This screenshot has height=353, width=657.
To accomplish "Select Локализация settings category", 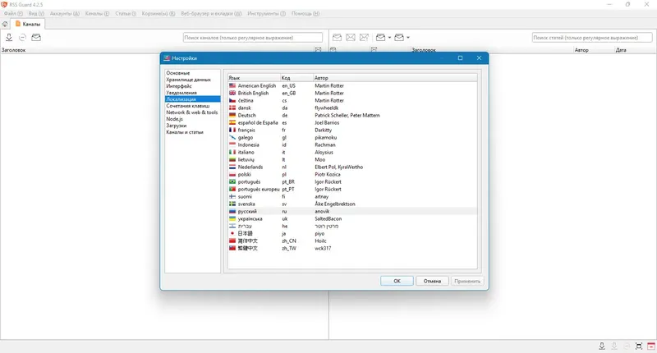I will (193, 99).
